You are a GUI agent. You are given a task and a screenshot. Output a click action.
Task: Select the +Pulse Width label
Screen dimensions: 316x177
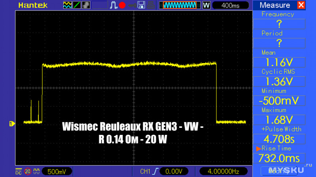tap(281, 129)
